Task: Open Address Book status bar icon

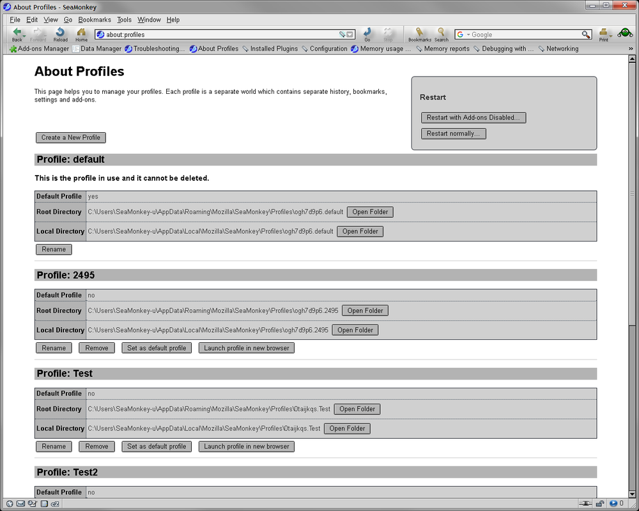Action: 44,504
